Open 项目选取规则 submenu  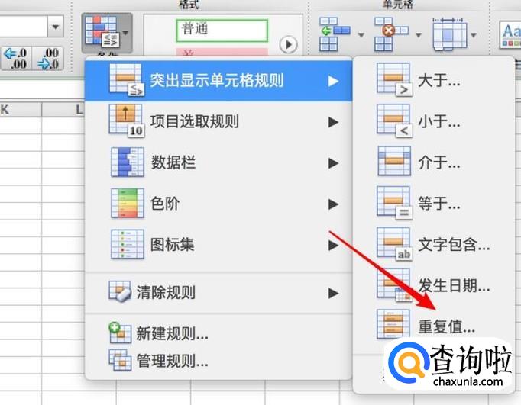218,122
